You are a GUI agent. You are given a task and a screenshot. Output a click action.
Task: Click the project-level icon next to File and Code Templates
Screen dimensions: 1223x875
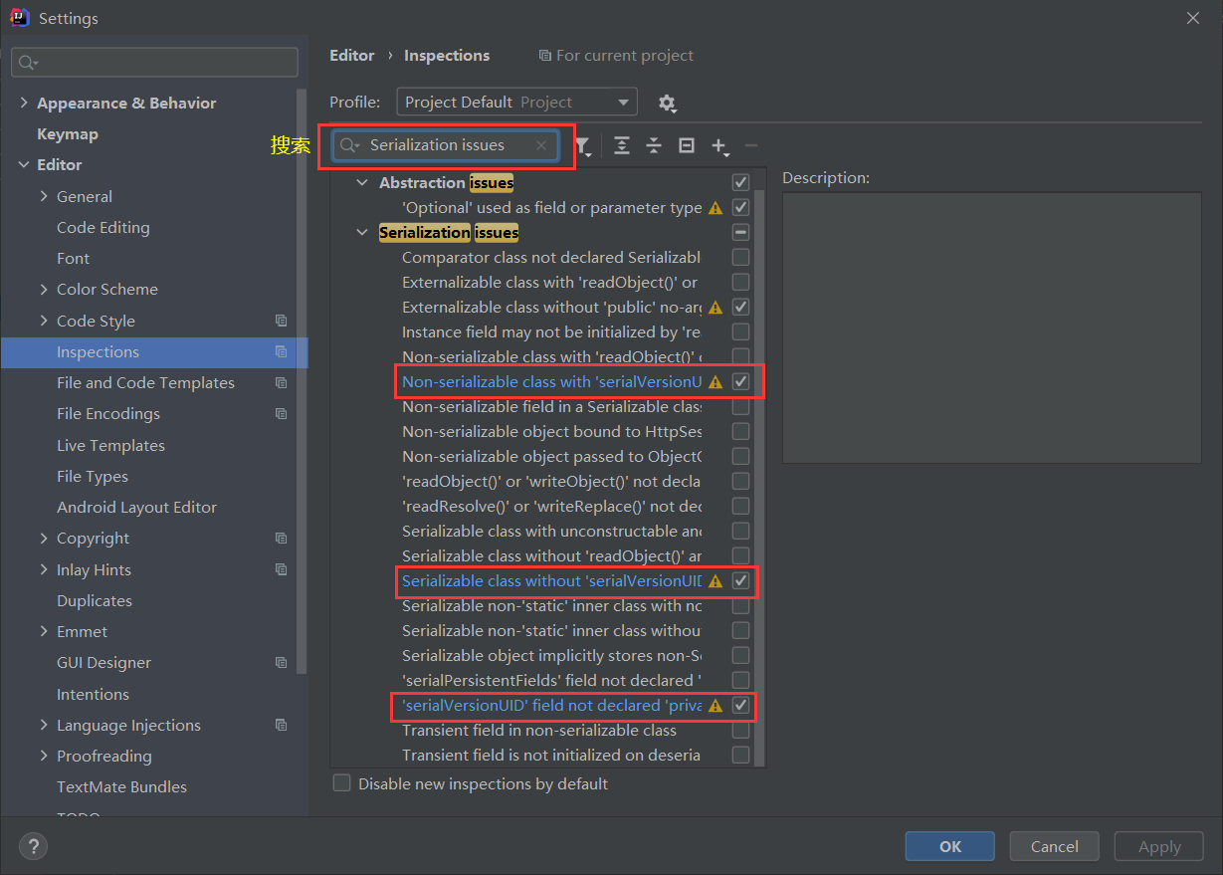(x=282, y=382)
